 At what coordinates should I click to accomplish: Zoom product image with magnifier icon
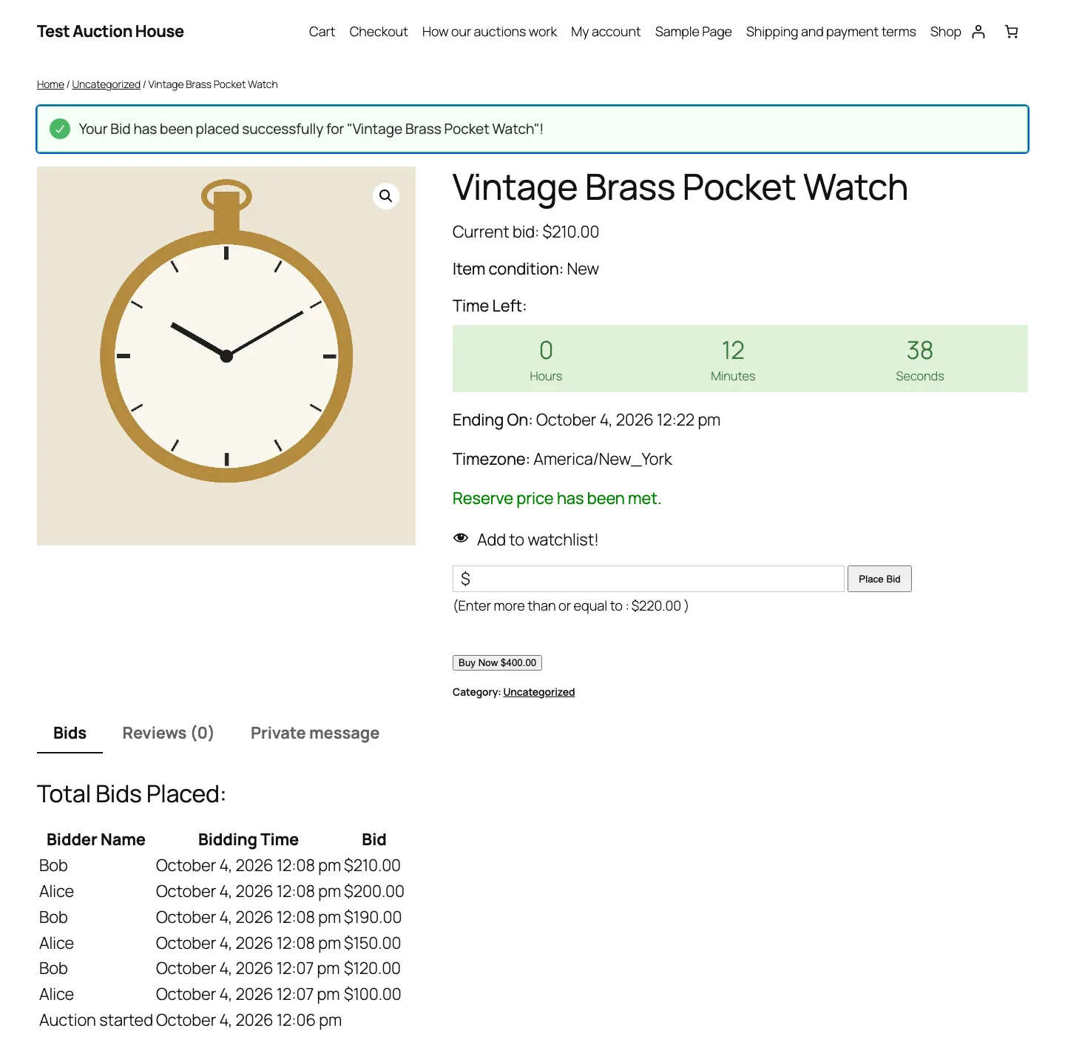[x=386, y=196]
